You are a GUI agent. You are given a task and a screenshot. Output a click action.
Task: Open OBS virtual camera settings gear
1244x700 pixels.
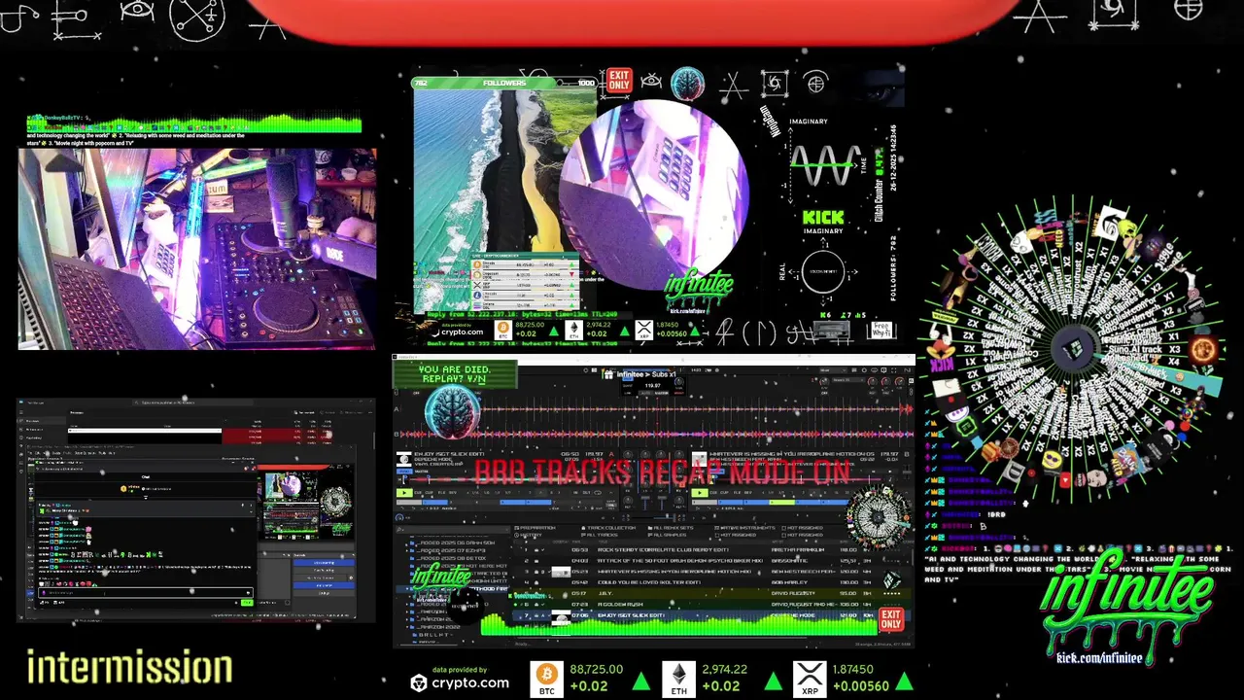click(351, 577)
